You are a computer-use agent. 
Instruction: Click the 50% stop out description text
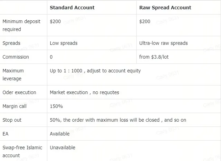coord(118,120)
